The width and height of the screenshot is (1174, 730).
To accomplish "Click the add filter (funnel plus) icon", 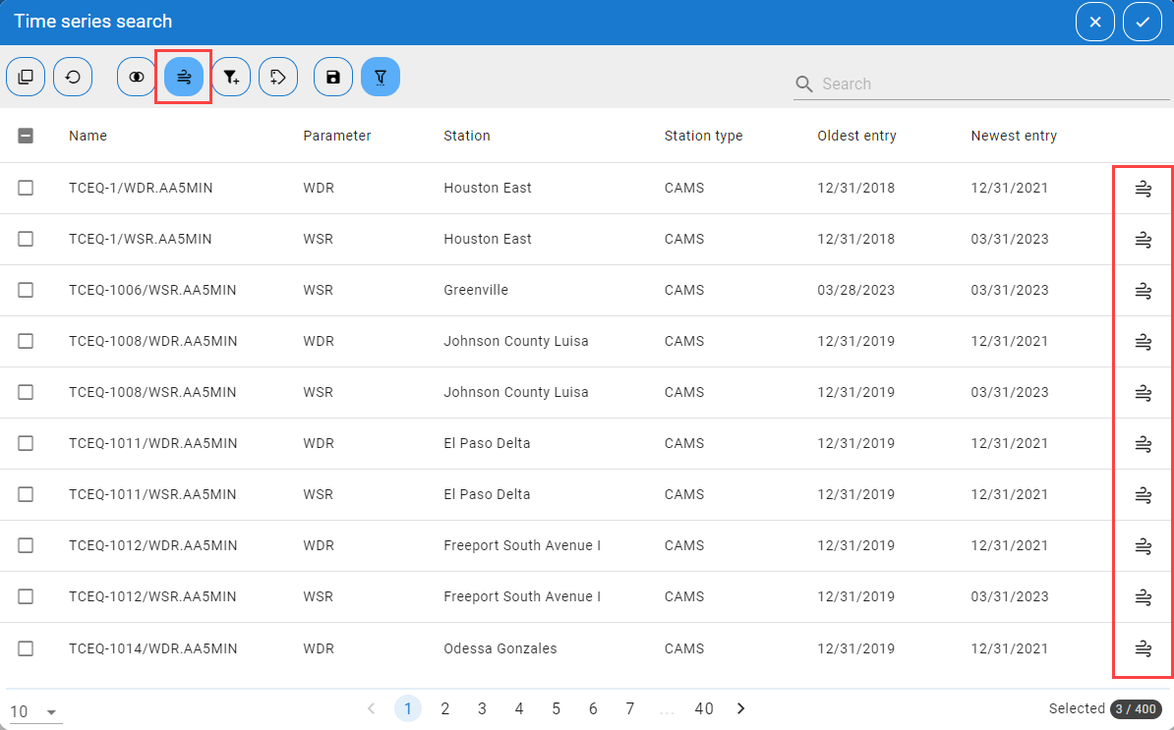I will pos(231,77).
